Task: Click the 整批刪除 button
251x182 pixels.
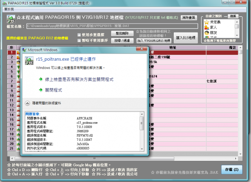Action: (x=122, y=33)
